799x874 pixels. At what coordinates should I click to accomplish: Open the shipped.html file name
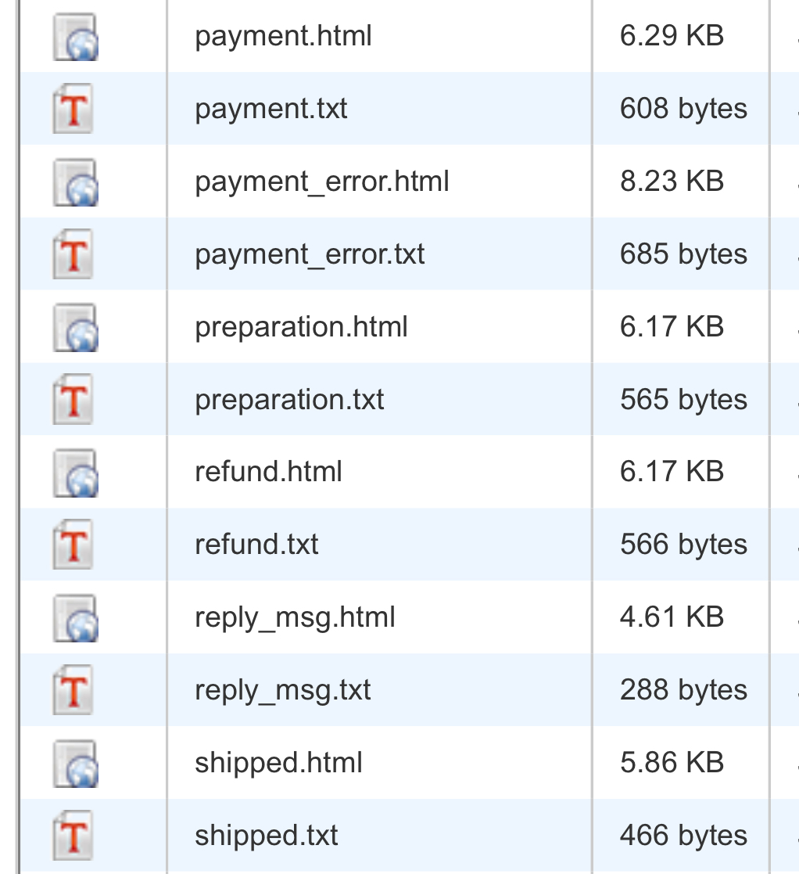click(278, 763)
